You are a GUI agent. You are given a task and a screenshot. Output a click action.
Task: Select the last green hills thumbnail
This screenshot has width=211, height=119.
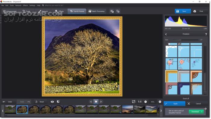pyautogui.click(x=151, y=109)
